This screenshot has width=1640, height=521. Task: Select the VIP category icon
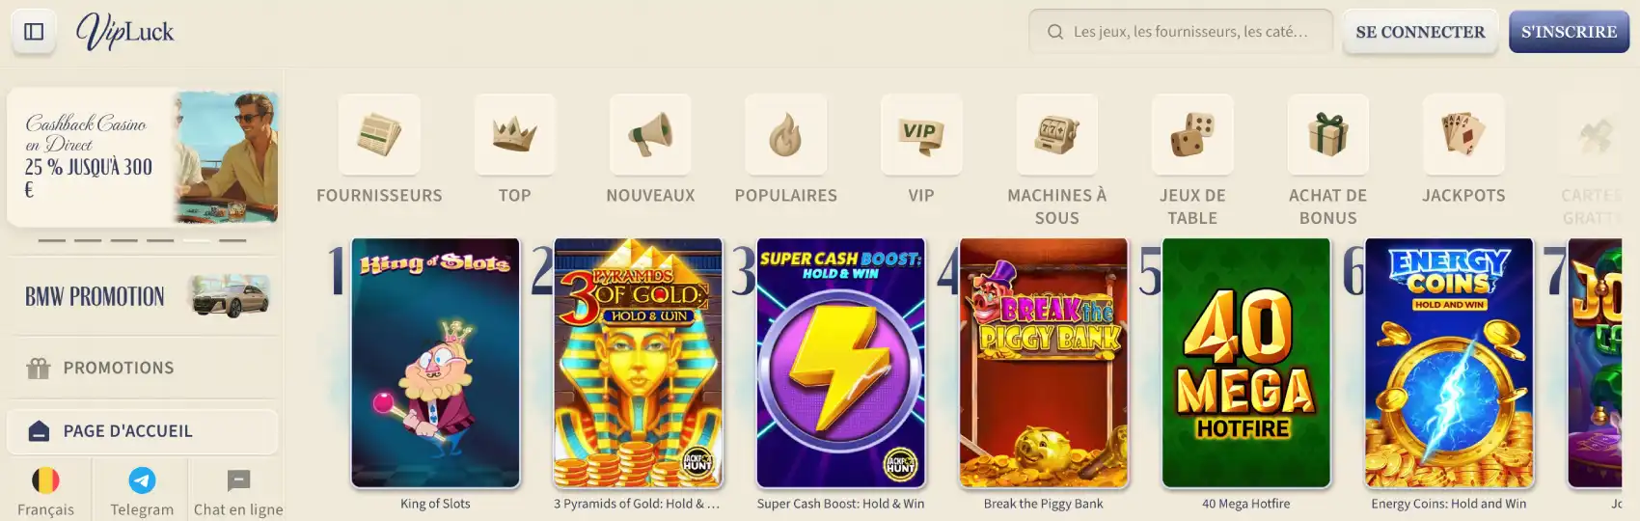click(x=921, y=135)
